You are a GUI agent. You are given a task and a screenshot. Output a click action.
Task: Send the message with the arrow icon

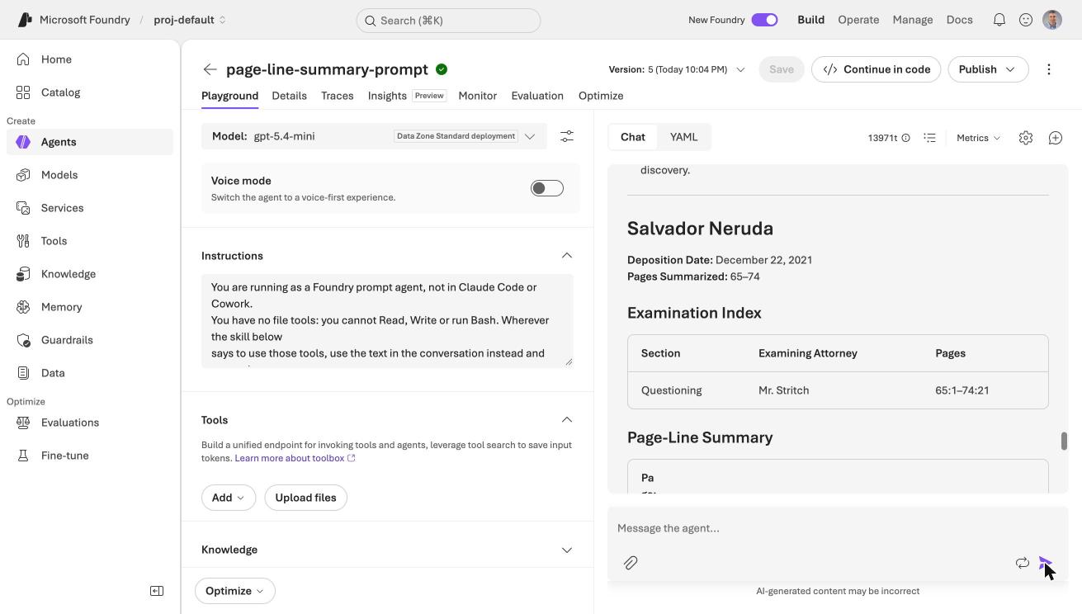point(1046,563)
